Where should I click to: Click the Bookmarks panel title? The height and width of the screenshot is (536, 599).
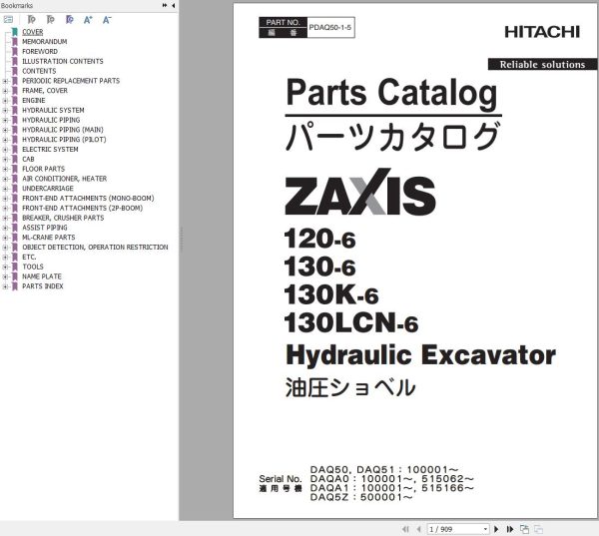(x=17, y=6)
